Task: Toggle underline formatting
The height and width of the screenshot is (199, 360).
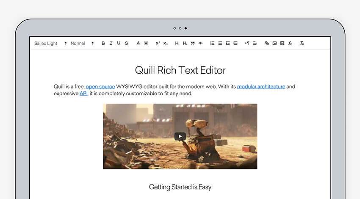Action: 119,43
